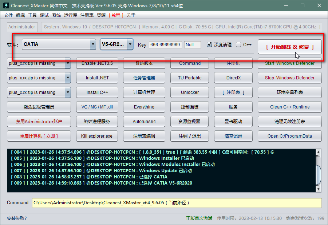
Task: Launch Unlocker
Action: 190,92
